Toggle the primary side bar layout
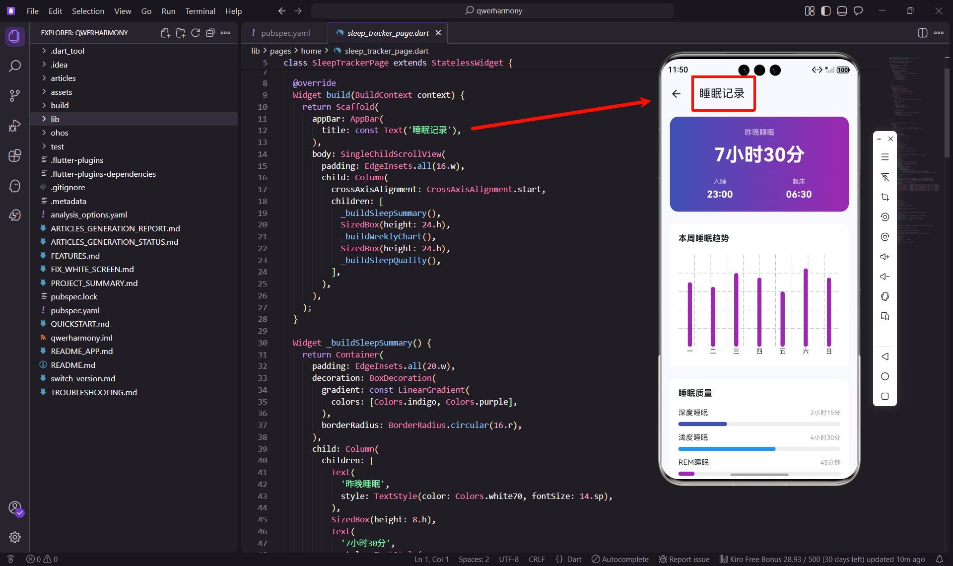Screen dimensions: 953x566 coord(826,11)
